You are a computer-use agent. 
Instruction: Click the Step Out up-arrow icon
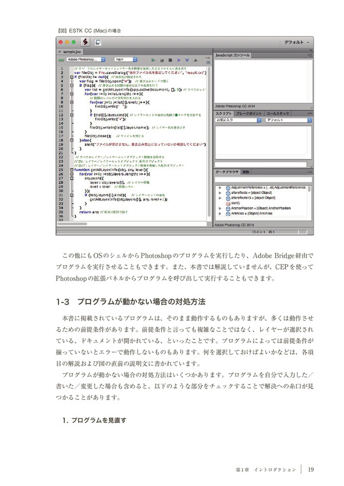196,60
